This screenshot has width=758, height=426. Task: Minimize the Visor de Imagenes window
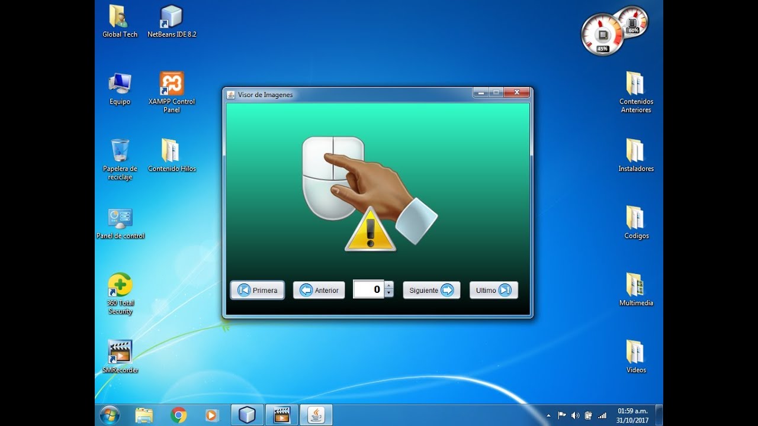point(481,93)
